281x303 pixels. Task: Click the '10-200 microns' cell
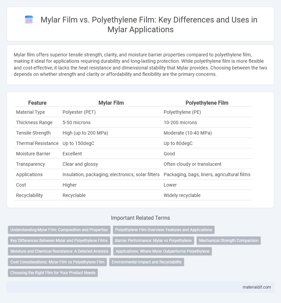click(x=180, y=122)
